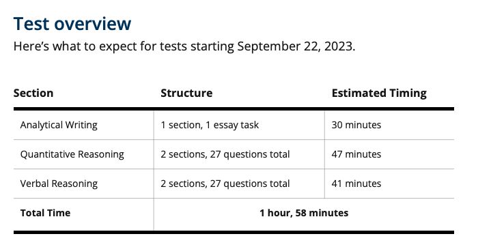Viewport: 491px width, 247px height.
Task: Click the word overview in the heading
Action: 93,24
